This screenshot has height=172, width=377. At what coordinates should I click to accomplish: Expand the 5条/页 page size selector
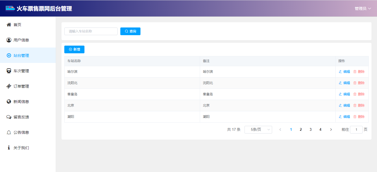(x=258, y=130)
